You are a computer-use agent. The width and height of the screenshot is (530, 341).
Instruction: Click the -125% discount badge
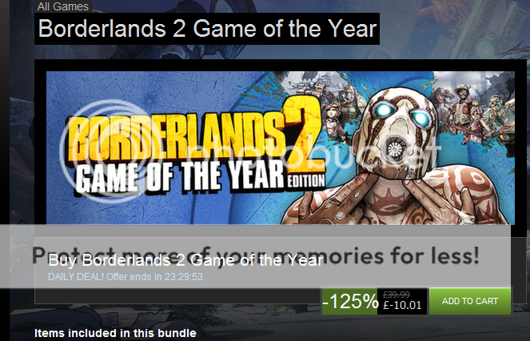click(349, 301)
